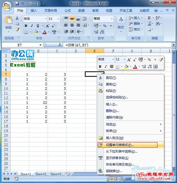Open mini toolbar font size dropdown
The width and height of the screenshot is (177, 183).
click(x=124, y=60)
